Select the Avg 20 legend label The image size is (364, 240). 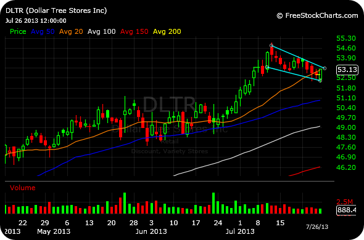(x=71, y=31)
